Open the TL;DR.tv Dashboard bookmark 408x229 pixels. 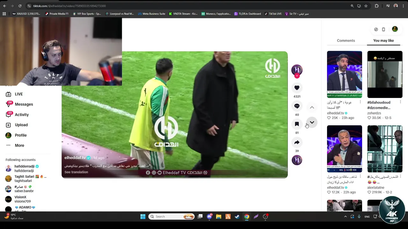(x=247, y=14)
